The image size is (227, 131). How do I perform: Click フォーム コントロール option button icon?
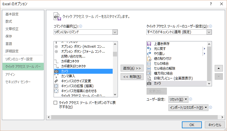56,52
